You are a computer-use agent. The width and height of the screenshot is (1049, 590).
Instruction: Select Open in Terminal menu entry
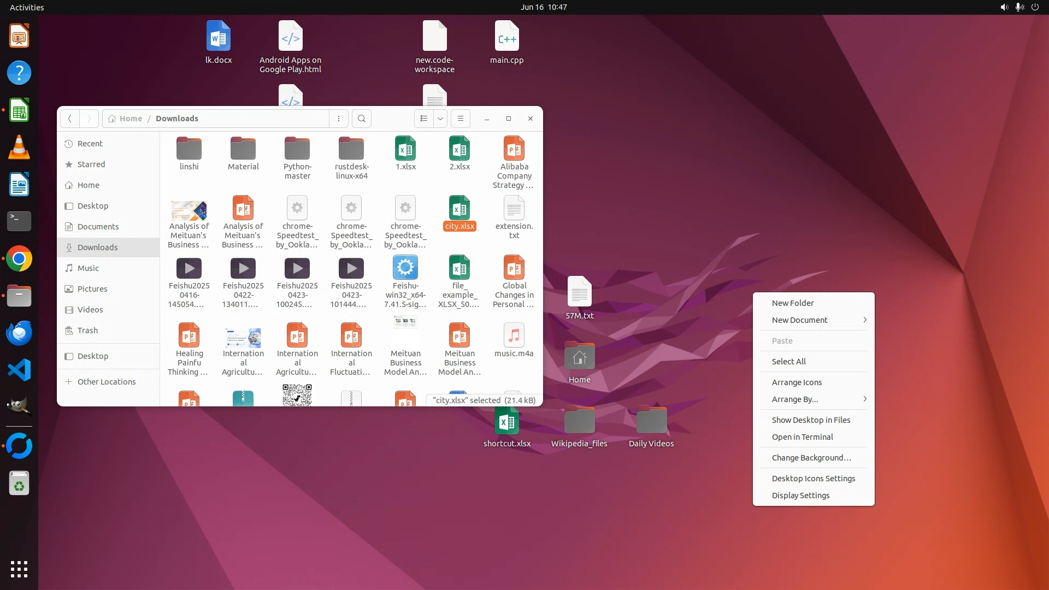(802, 437)
